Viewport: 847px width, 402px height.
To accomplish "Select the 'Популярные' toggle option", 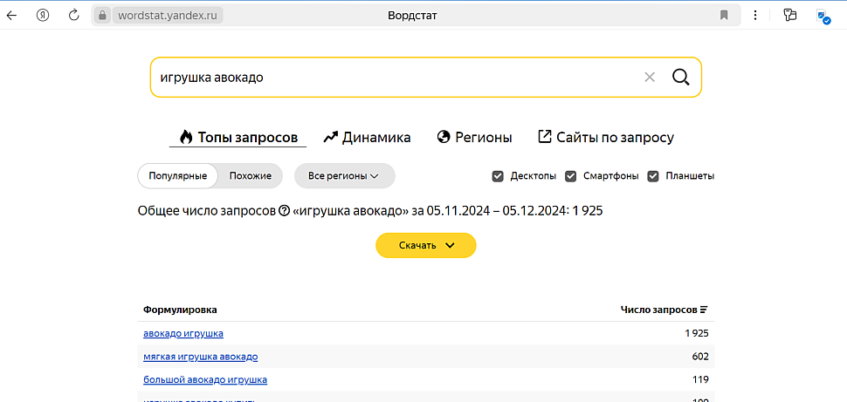I will (x=178, y=176).
